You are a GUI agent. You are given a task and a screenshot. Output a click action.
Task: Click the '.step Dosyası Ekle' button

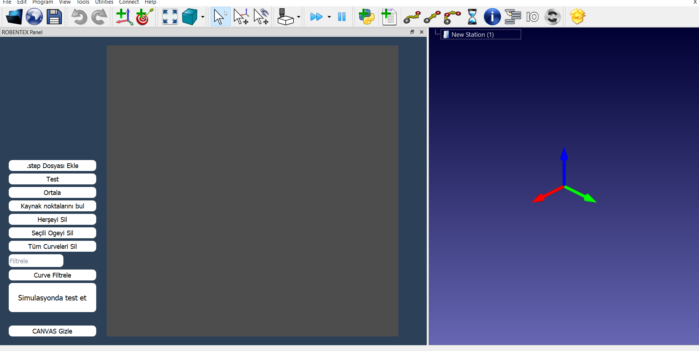pyautogui.click(x=52, y=165)
